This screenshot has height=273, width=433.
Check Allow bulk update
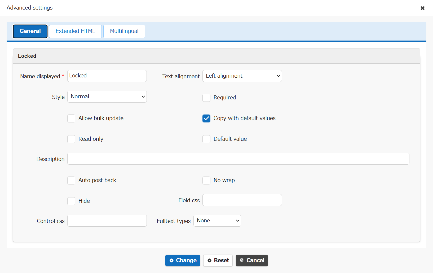click(71, 118)
